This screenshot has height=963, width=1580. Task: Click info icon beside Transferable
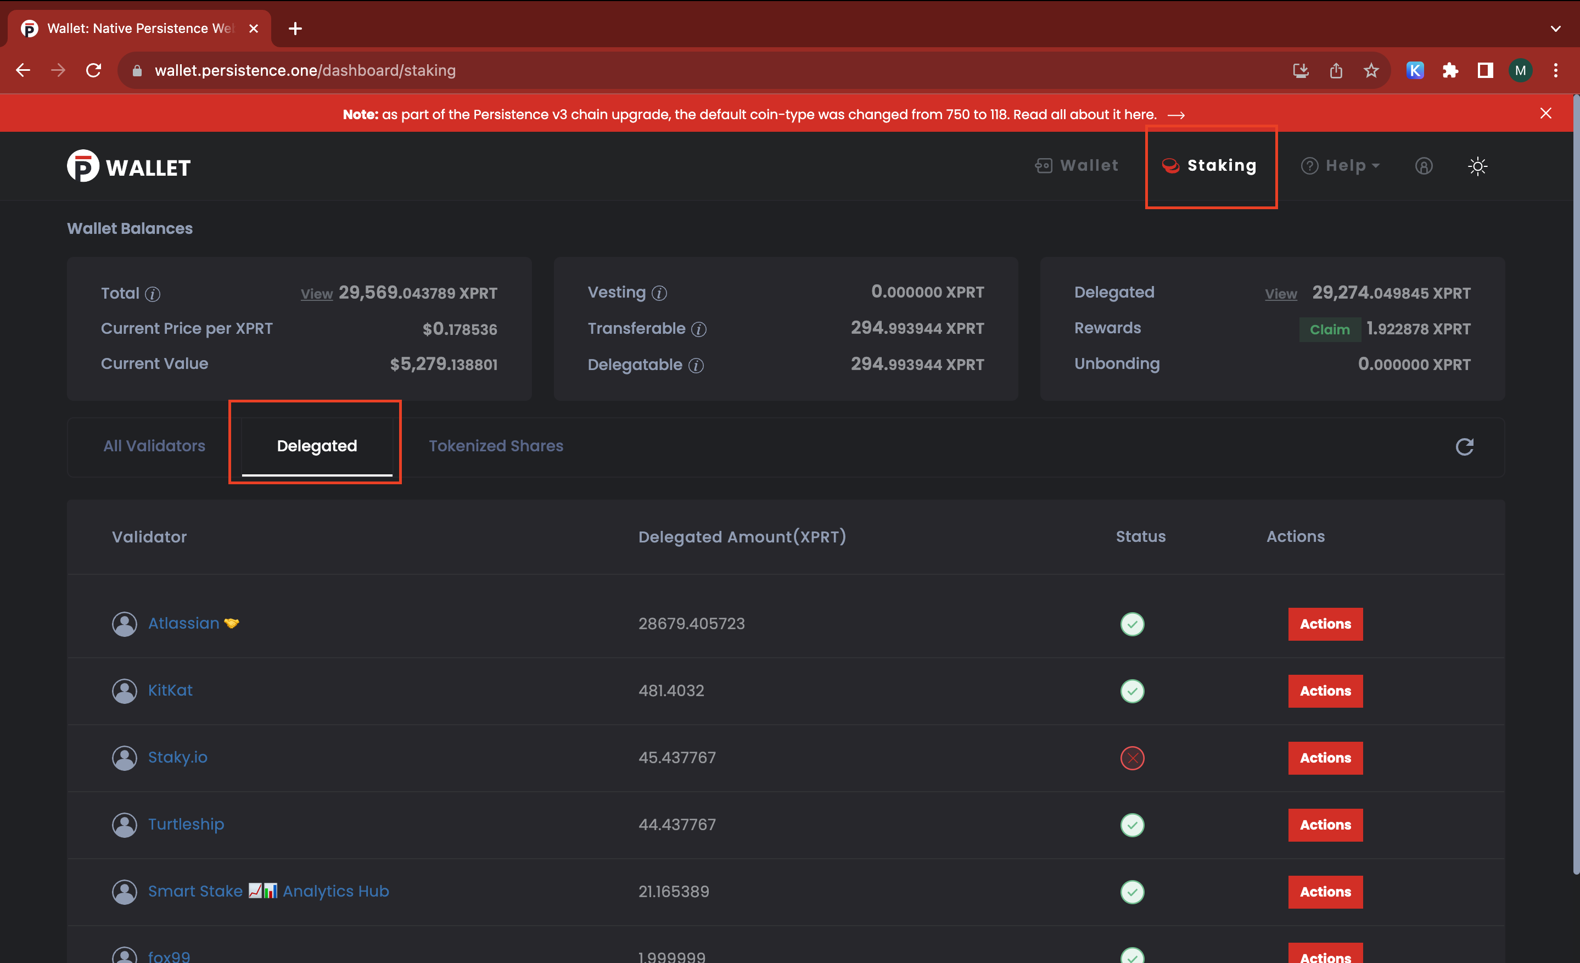coord(698,329)
